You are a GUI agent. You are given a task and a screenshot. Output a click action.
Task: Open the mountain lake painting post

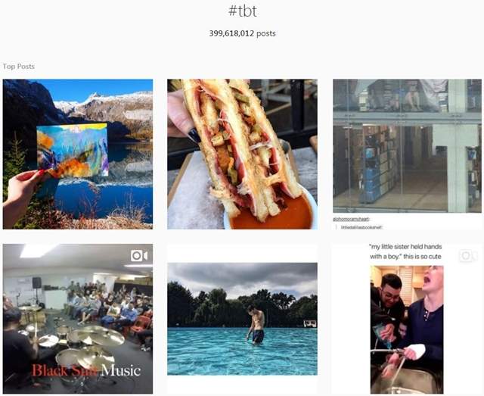pyautogui.click(x=78, y=154)
